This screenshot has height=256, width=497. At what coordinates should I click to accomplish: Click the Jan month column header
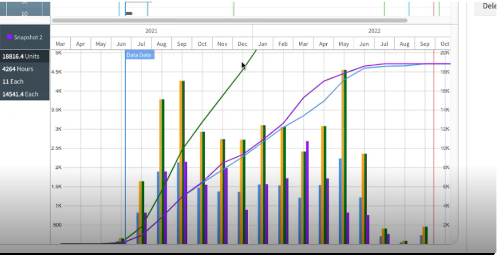263,44
